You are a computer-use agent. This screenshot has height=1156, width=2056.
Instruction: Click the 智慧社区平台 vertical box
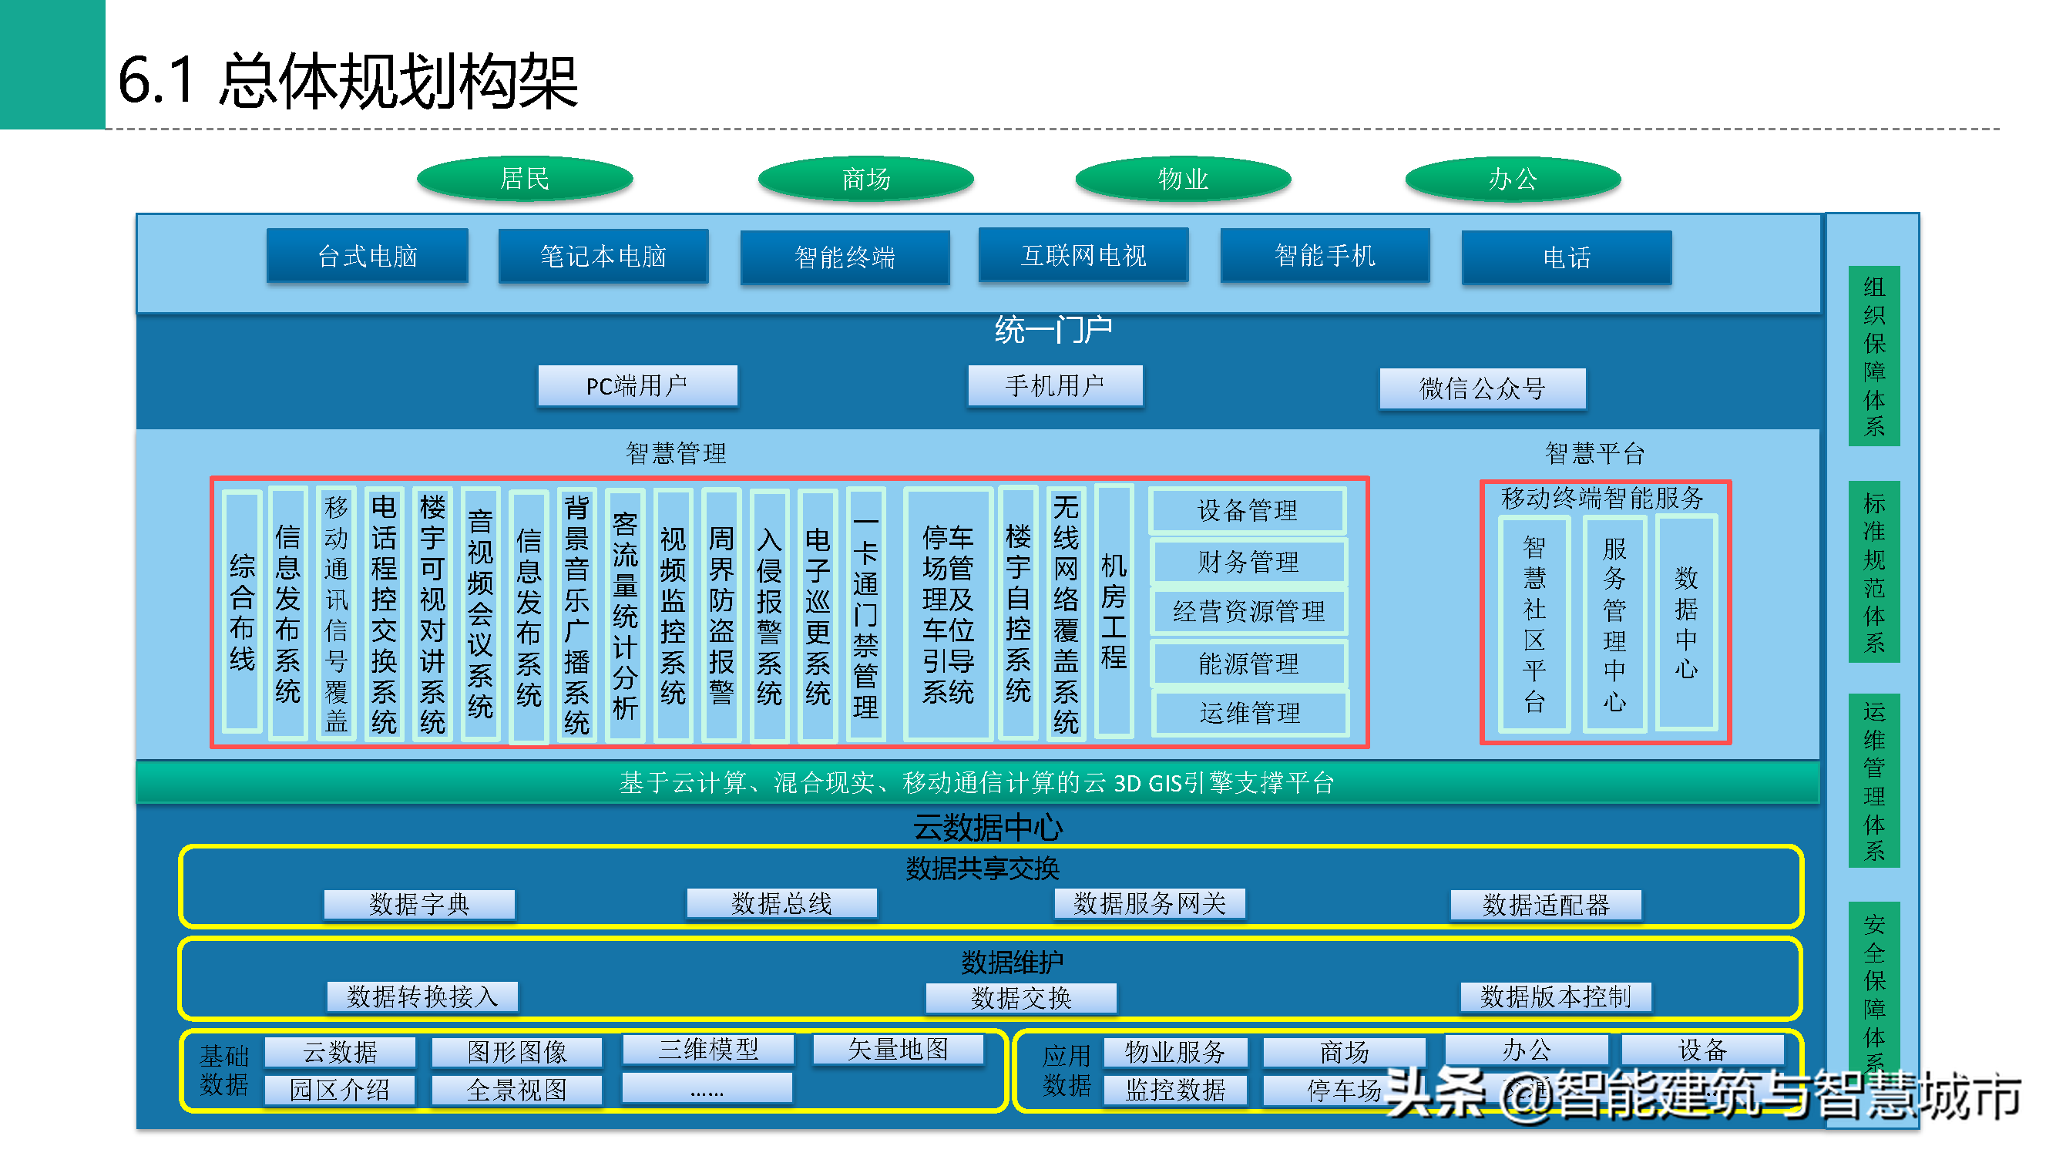click(x=1534, y=623)
